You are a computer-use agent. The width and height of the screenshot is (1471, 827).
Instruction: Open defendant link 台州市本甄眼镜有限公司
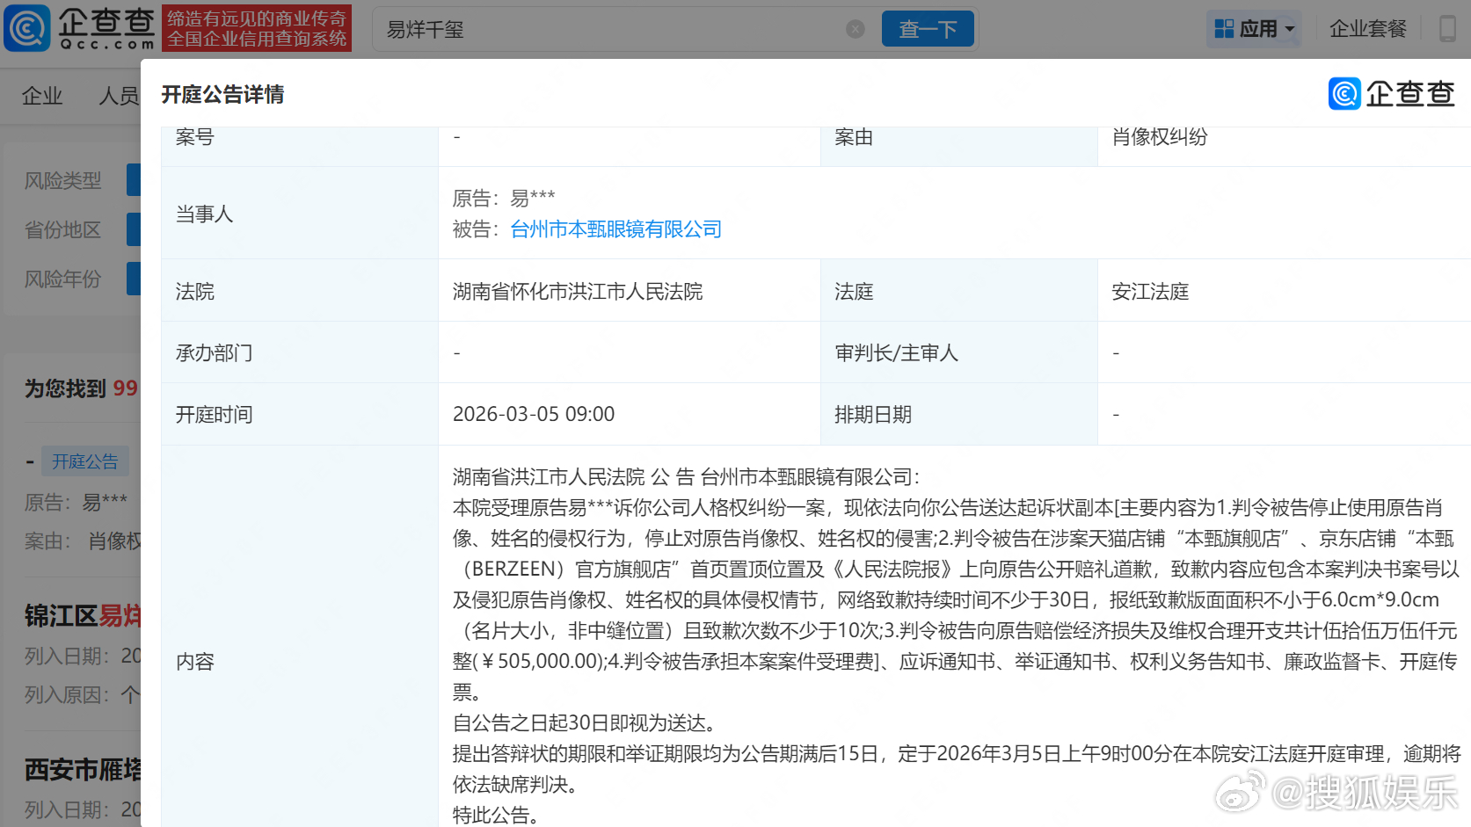pos(615,229)
